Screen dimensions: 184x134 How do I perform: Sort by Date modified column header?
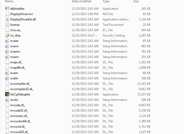pos(81,2)
